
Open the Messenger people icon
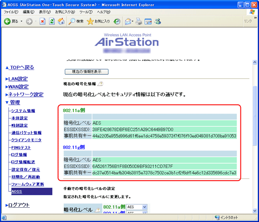tap(158, 21)
